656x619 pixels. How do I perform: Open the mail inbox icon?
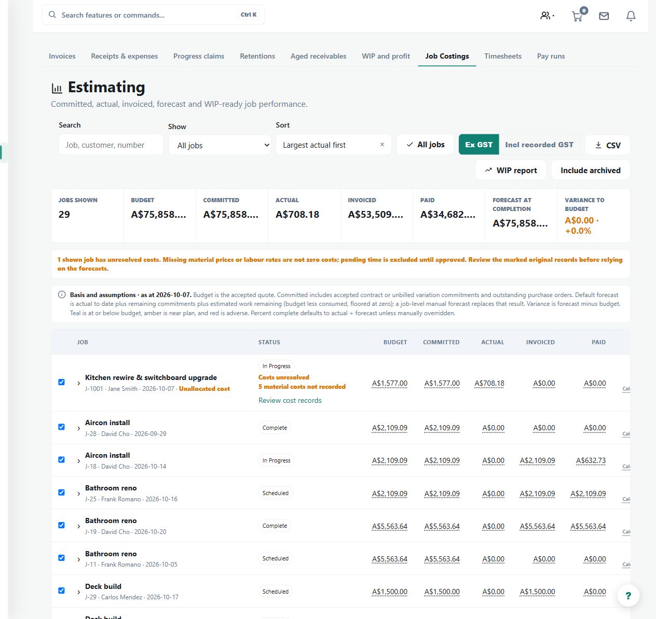(604, 16)
